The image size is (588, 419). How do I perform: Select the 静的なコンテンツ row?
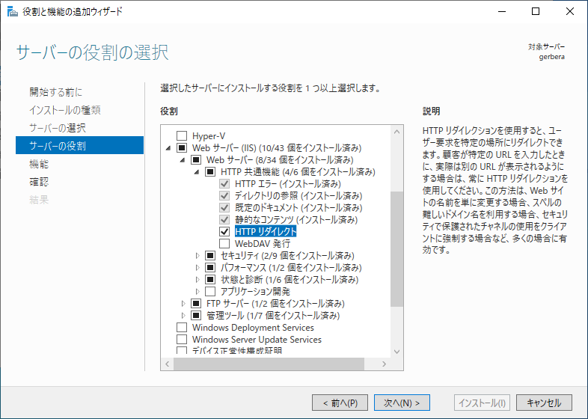(x=296, y=220)
